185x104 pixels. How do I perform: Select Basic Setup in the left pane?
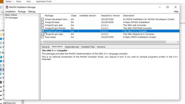(11, 15)
